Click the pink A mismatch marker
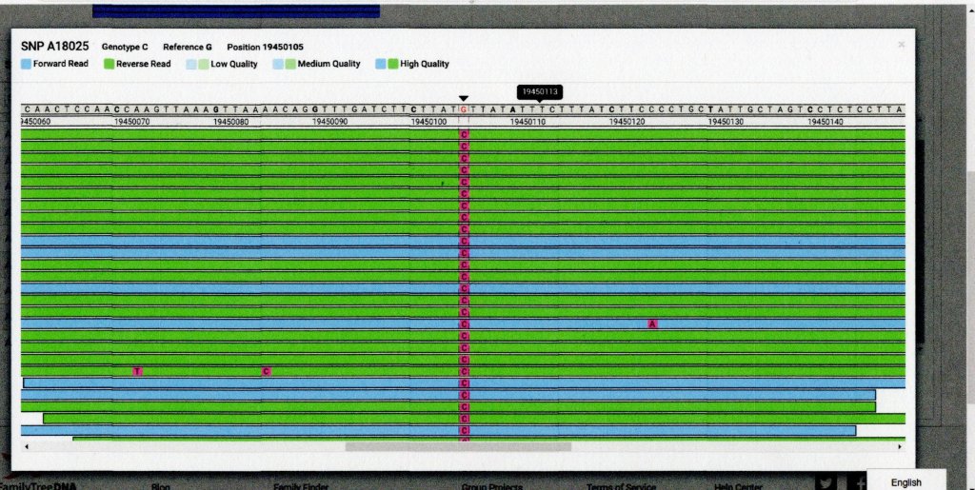Image resolution: width=975 pixels, height=490 pixels. (x=652, y=324)
